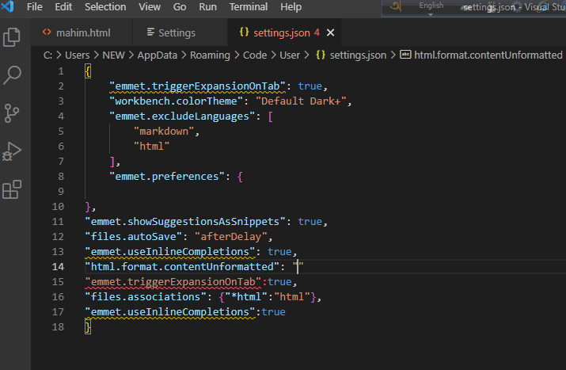This screenshot has height=370, width=566.
Task: Open the Edit menu
Action: point(63,7)
